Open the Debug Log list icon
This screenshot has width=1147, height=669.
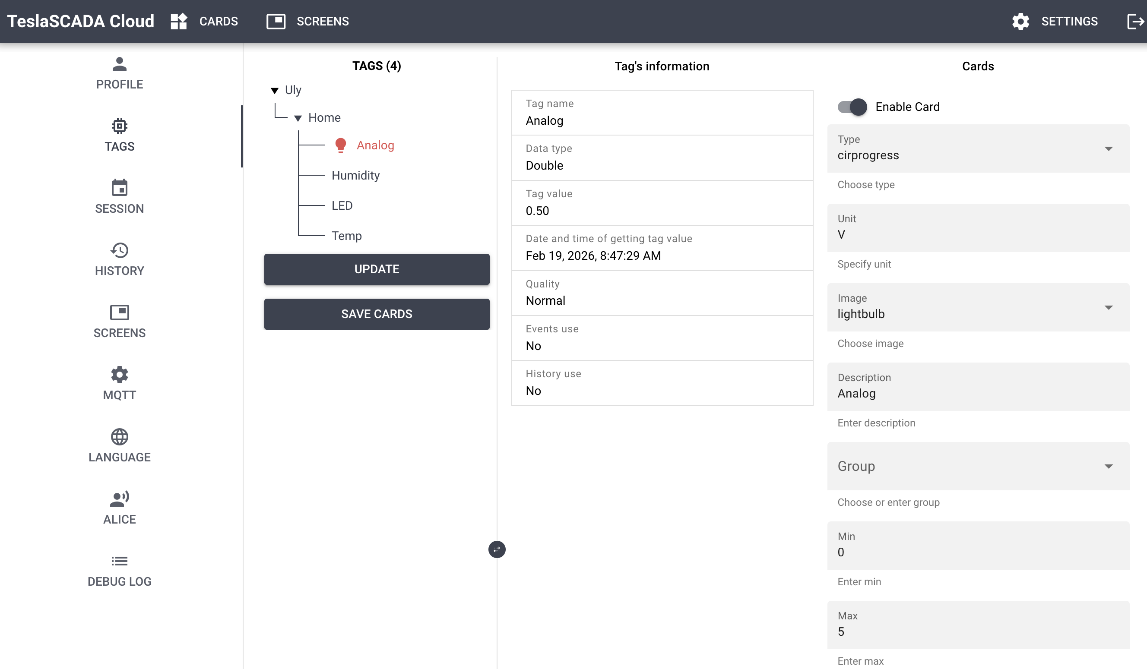[119, 561]
